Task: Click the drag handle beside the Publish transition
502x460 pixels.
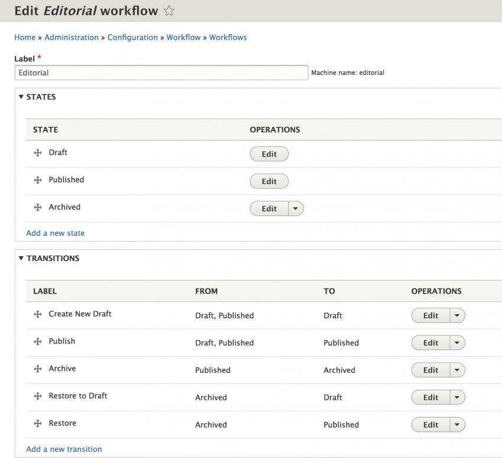Action: (x=38, y=341)
